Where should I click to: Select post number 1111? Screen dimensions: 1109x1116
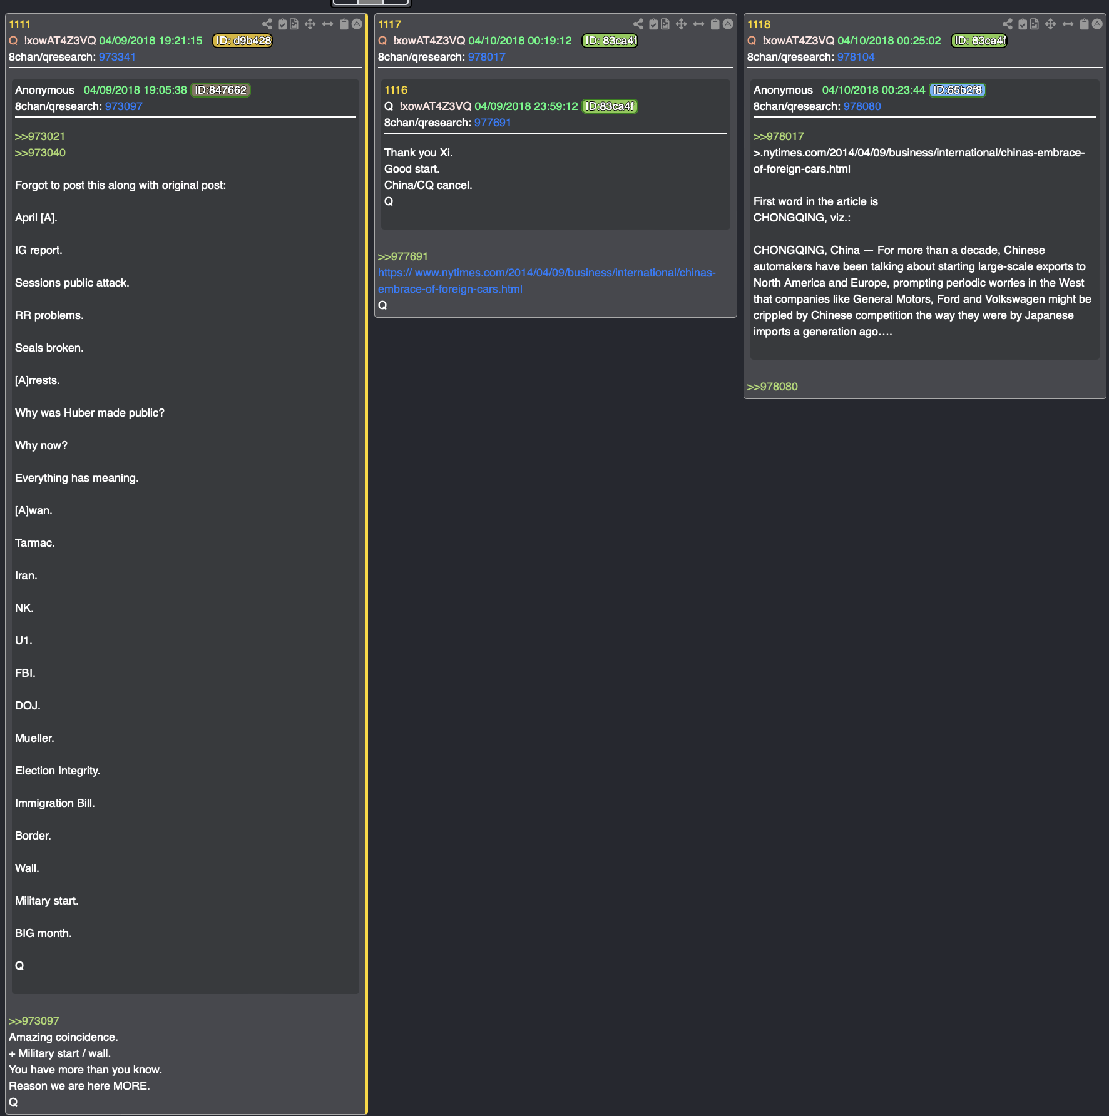coord(19,24)
